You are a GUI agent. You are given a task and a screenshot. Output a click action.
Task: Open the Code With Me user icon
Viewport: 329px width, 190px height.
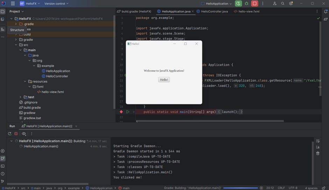click(x=275, y=3)
